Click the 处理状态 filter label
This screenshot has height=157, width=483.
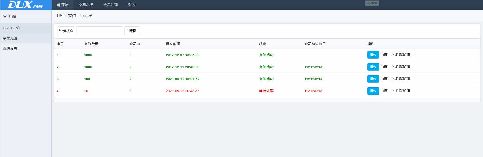[x=66, y=31]
